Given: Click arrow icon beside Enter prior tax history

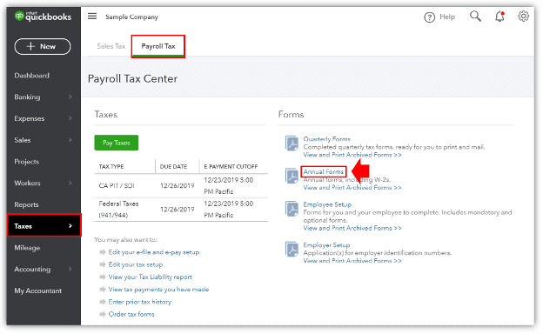Looking at the screenshot, I should (x=103, y=302).
